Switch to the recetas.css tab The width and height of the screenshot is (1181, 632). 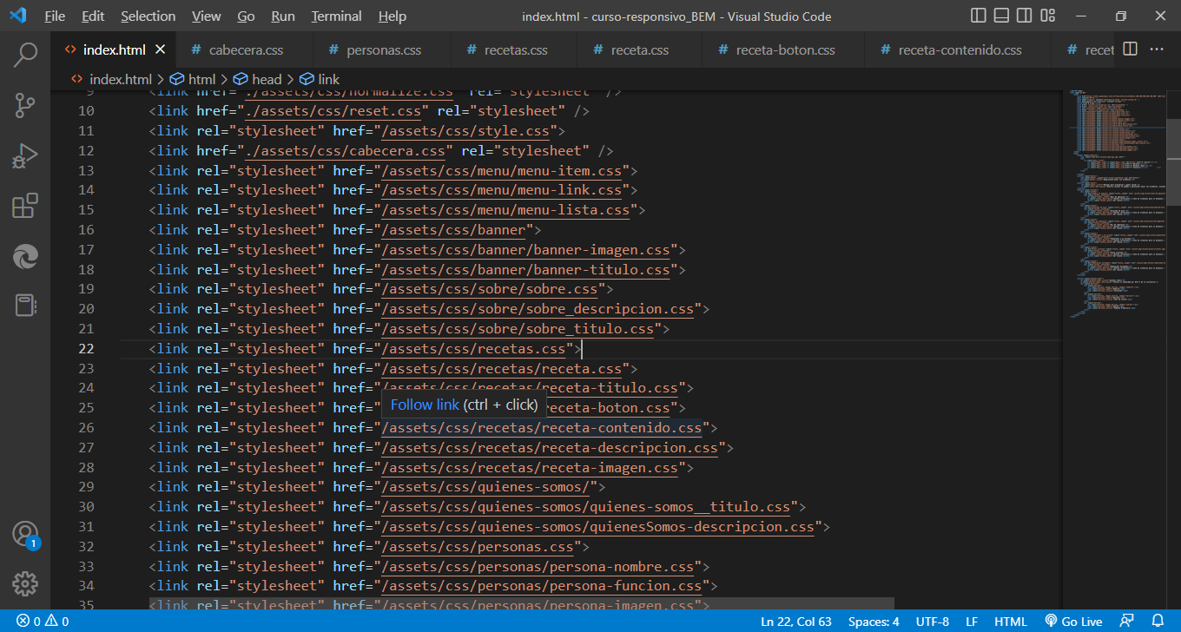(x=515, y=49)
